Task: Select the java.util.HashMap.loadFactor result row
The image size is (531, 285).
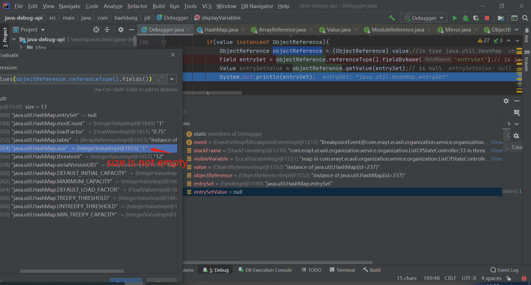Action: coord(88,132)
